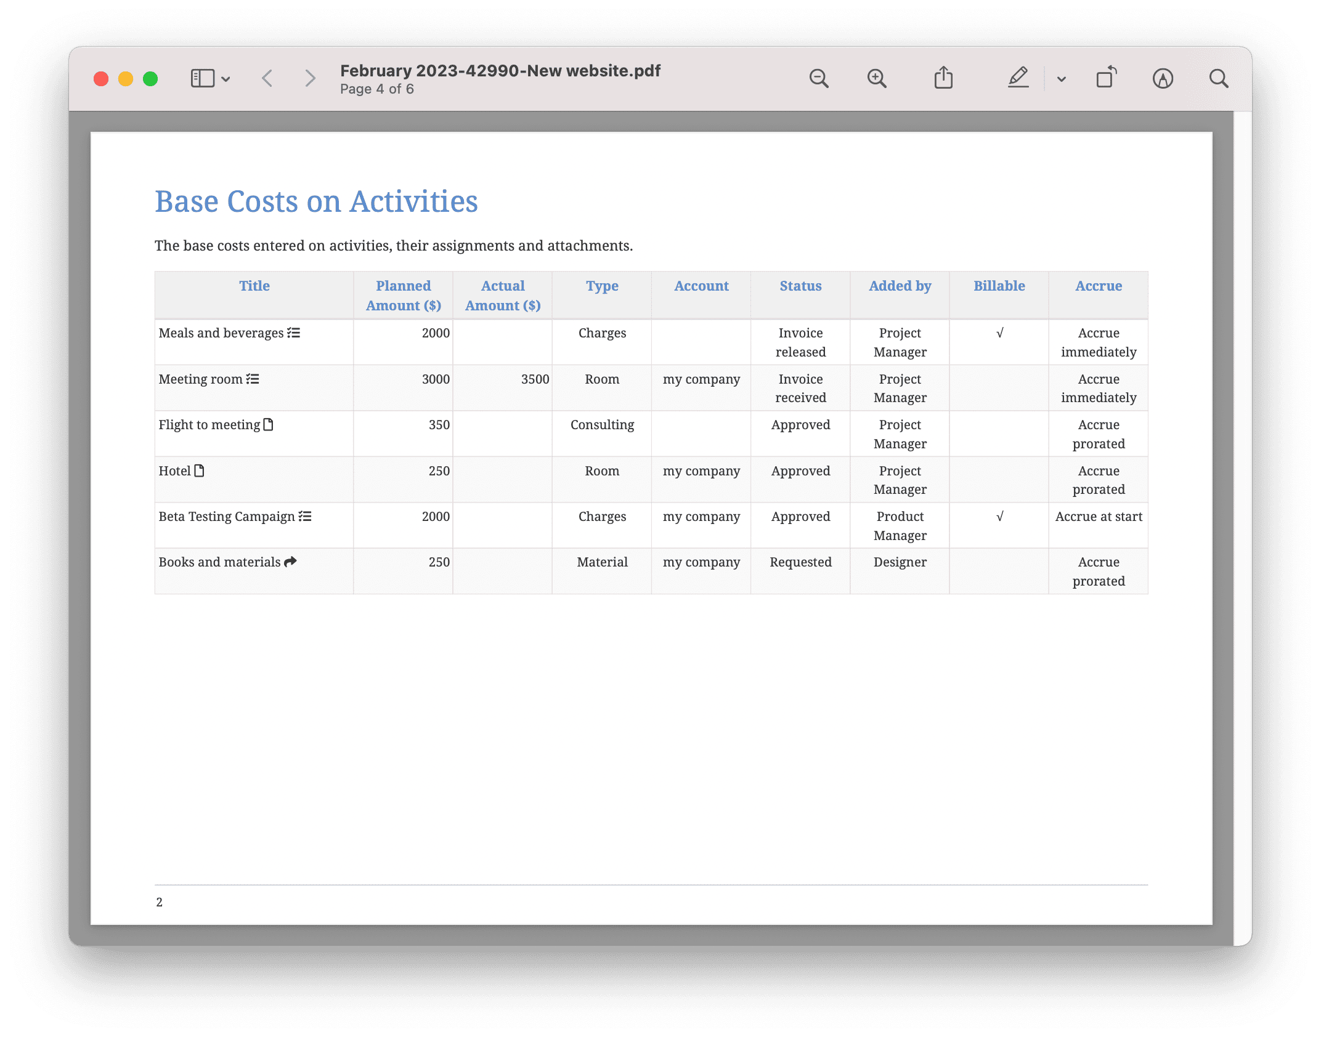Viewport: 1321px width, 1037px height.
Task: Click the forward arrow icon beside Books and materials
Action: [290, 562]
